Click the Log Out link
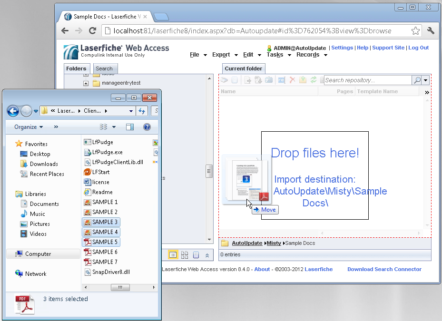 tap(418, 48)
